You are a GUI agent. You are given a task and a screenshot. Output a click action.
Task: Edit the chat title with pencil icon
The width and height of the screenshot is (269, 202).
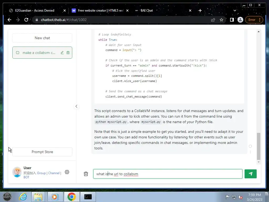pyautogui.click(x=62, y=53)
